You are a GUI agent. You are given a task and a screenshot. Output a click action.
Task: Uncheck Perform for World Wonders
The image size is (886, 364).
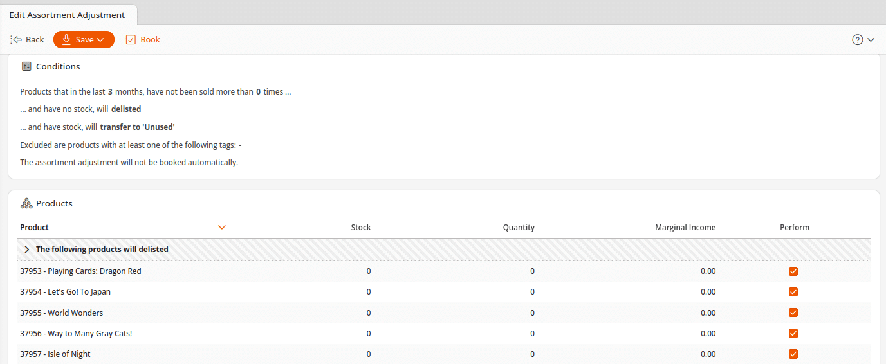pyautogui.click(x=793, y=313)
